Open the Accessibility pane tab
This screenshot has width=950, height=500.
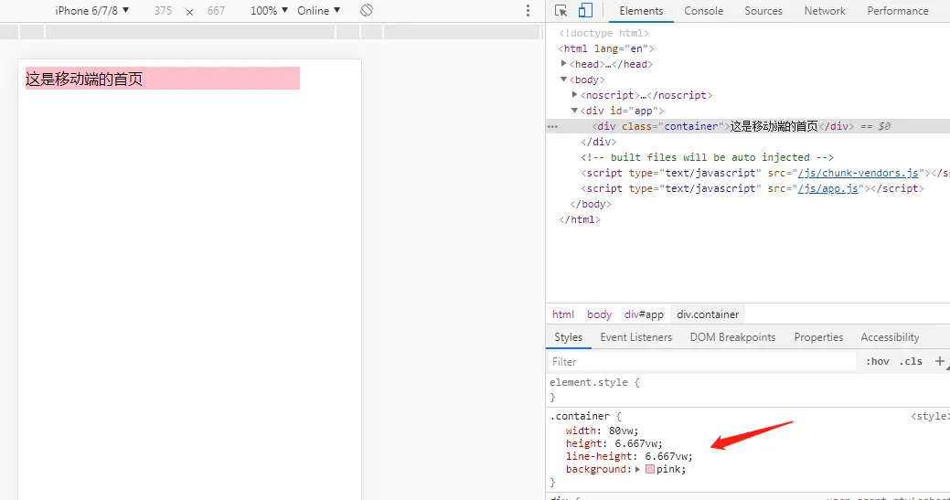pyautogui.click(x=890, y=337)
